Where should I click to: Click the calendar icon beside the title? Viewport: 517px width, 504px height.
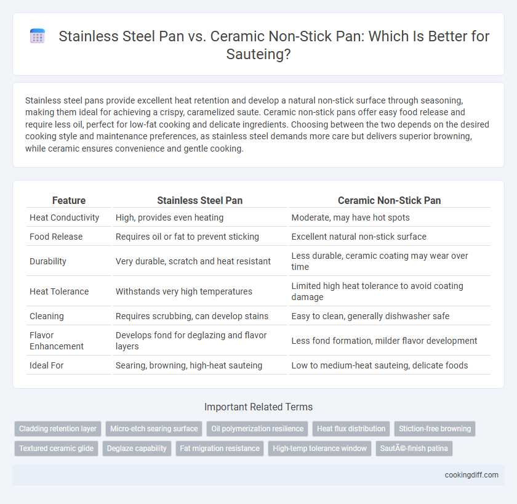pos(38,36)
